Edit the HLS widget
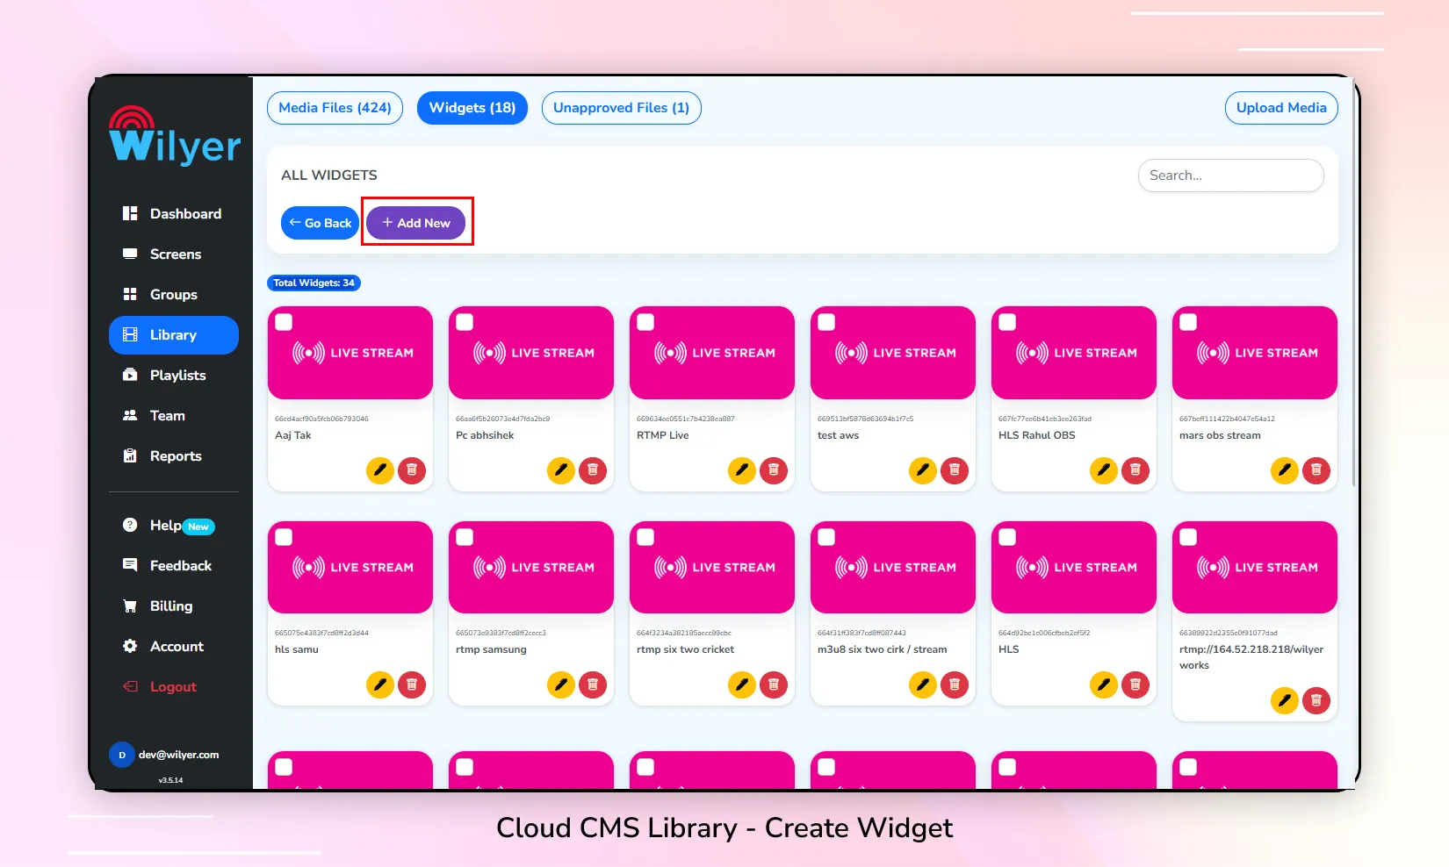Screen dimensions: 1449x867 pos(1104,684)
